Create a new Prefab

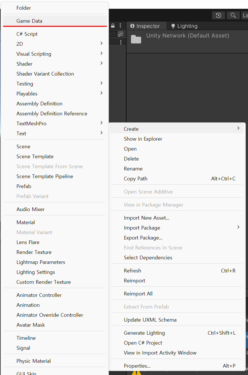55,186
